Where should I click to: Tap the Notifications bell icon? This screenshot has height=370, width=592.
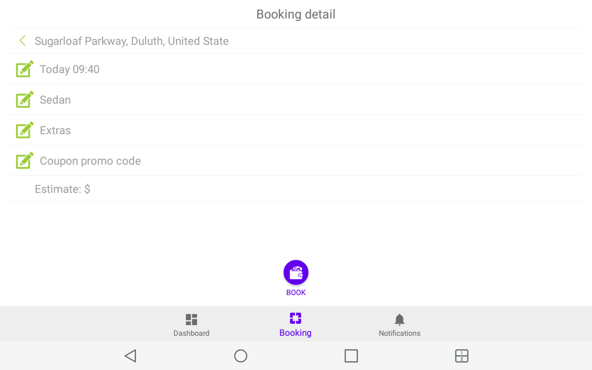click(x=400, y=320)
